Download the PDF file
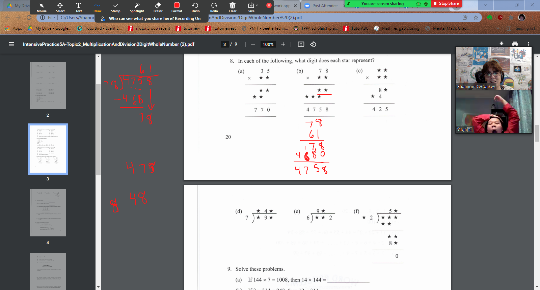 (502, 44)
